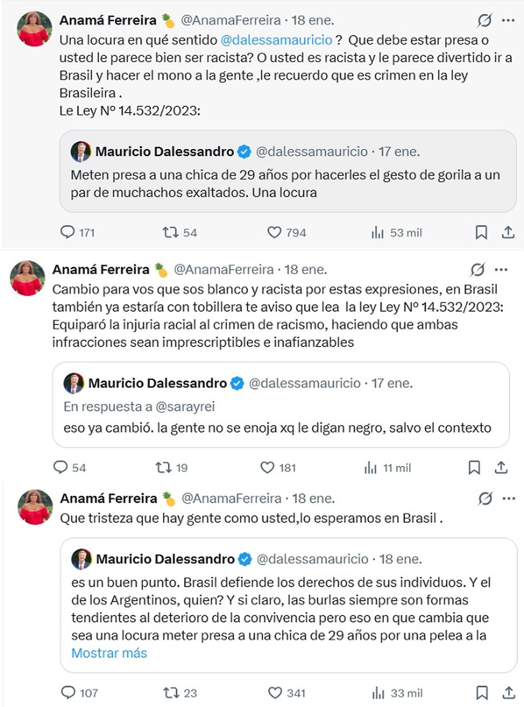Open more options on the second tweet
This screenshot has height=707, width=524.
[501, 269]
